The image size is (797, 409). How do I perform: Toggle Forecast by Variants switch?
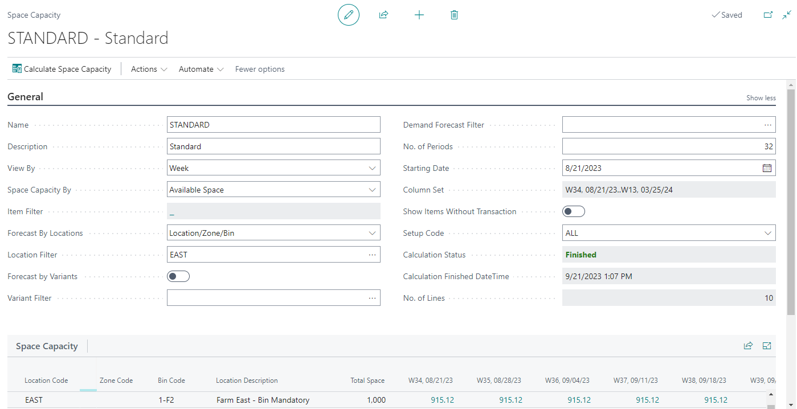pyautogui.click(x=178, y=276)
